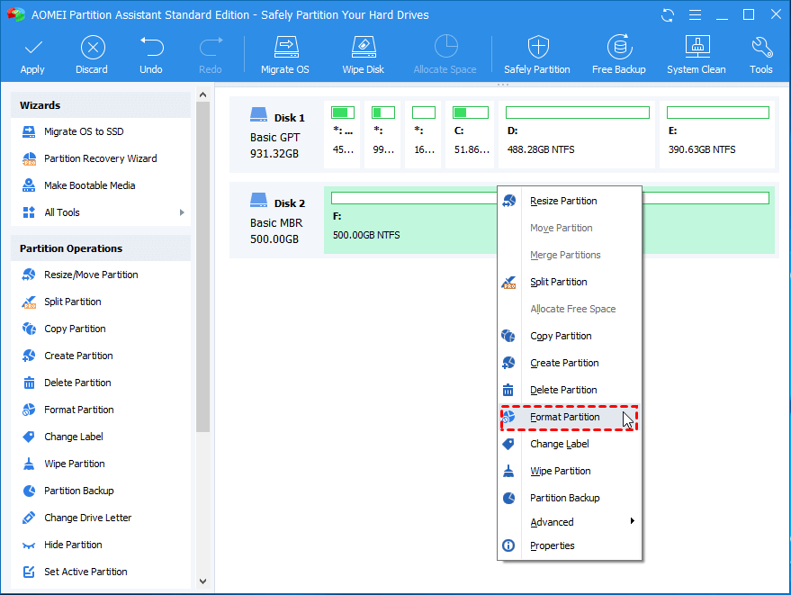
Task: Click the refresh icon in title bar
Action: point(667,15)
